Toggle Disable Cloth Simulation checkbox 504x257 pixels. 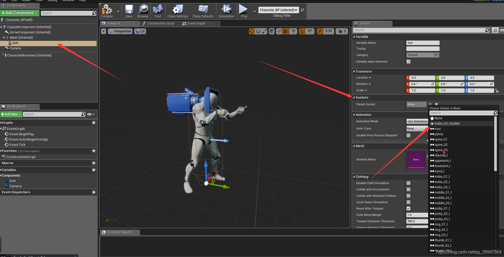point(408,183)
